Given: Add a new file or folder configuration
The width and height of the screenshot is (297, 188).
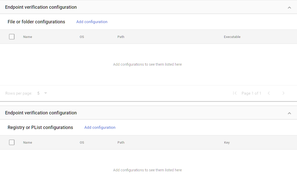Looking at the screenshot, I should tap(92, 22).
